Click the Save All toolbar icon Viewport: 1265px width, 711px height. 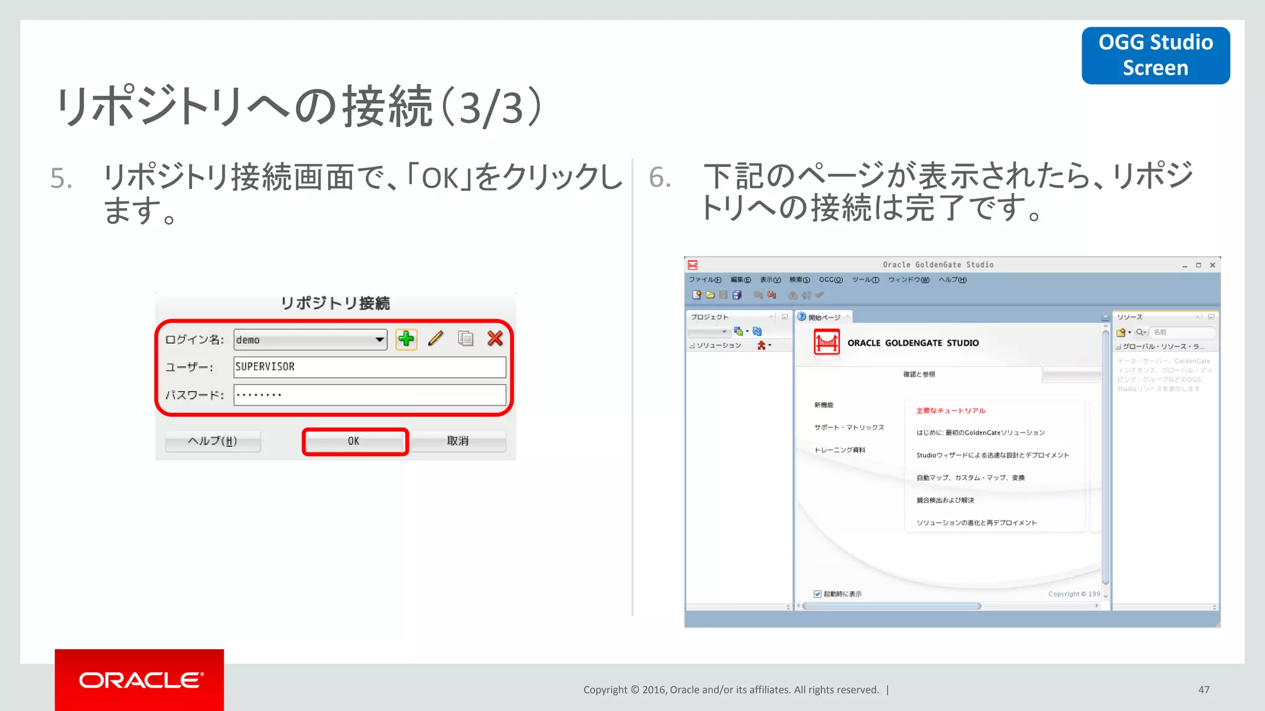point(737,295)
